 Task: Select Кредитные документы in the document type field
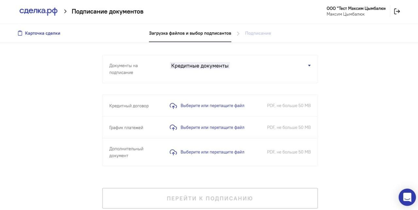pyautogui.click(x=200, y=65)
